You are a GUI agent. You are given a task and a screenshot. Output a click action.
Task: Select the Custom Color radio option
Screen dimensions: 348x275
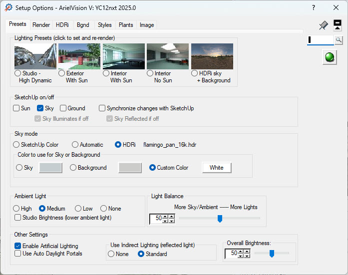tap(152, 167)
